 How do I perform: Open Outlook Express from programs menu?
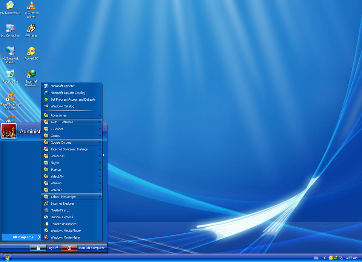(x=72, y=217)
